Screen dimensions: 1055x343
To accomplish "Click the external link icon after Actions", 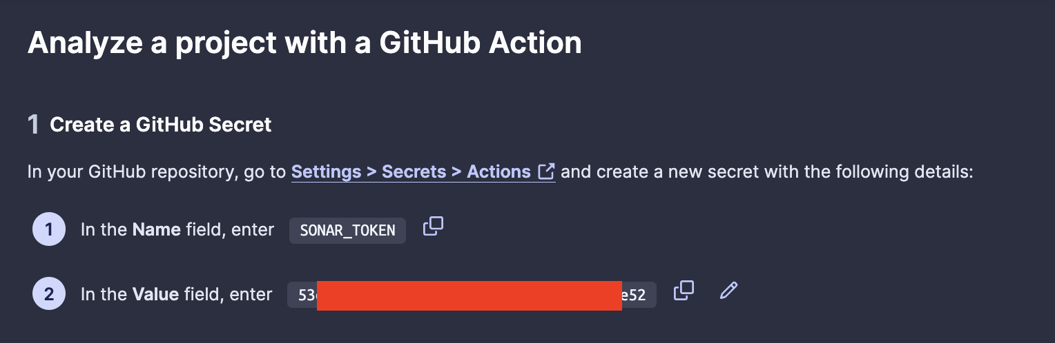I will [x=546, y=171].
